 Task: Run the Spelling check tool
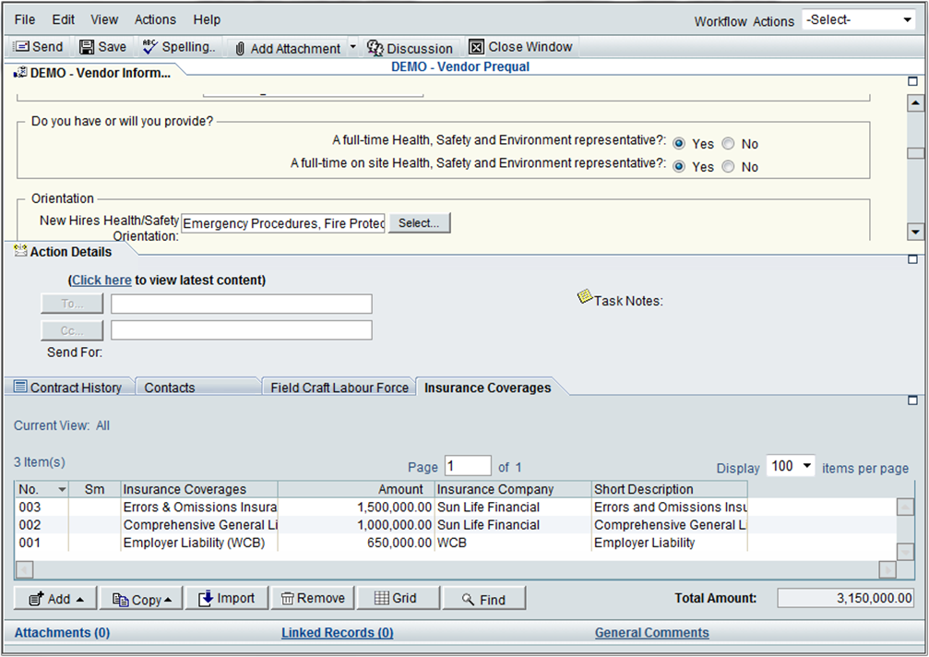(x=150, y=47)
